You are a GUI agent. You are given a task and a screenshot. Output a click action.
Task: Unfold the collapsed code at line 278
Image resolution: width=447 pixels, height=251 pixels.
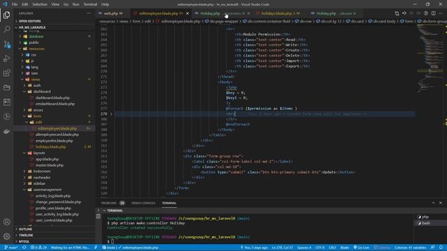point(111,114)
